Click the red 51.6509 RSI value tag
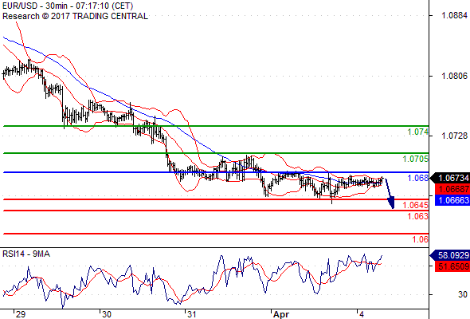The width and height of the screenshot is (470, 319). coord(452,266)
